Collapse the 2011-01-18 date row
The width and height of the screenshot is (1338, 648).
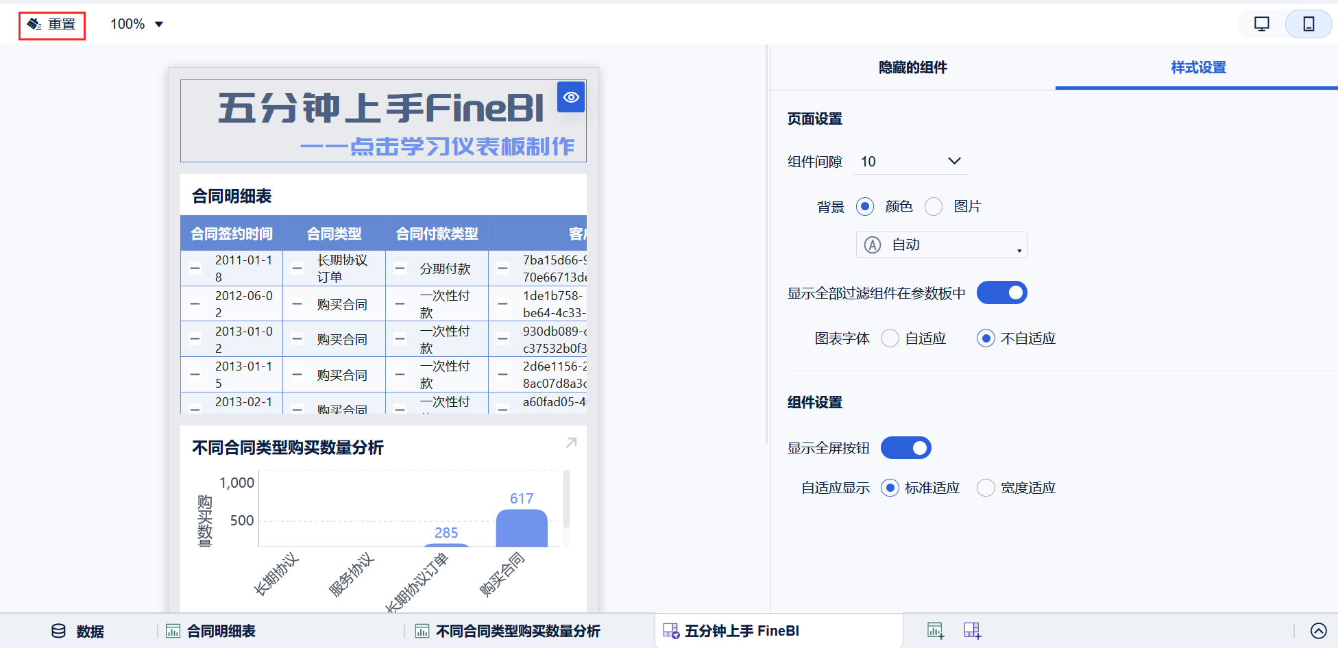pos(195,269)
